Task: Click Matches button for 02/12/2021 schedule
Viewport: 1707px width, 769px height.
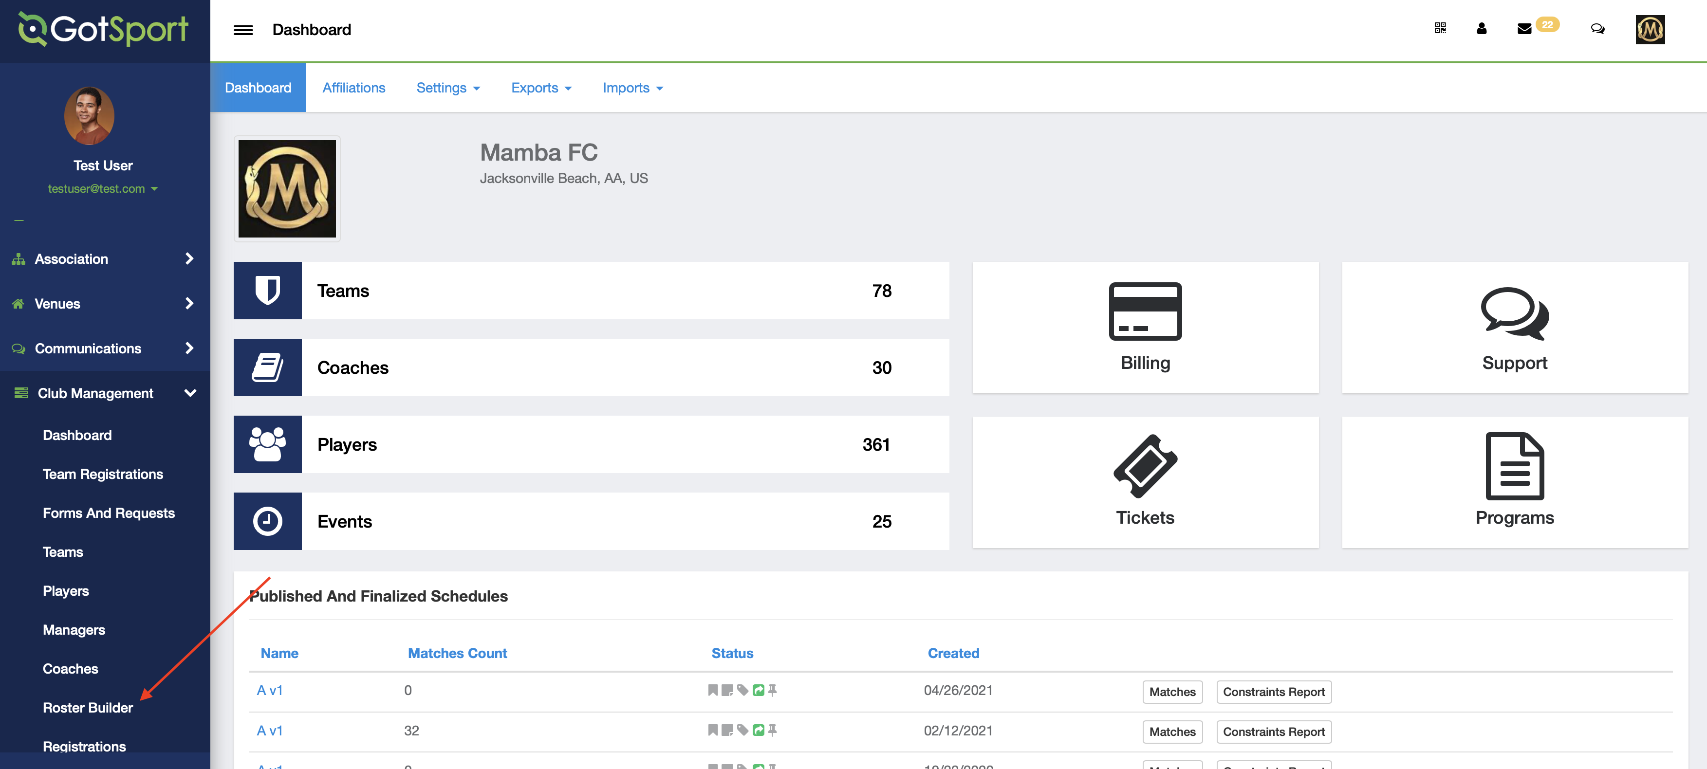Action: point(1171,731)
